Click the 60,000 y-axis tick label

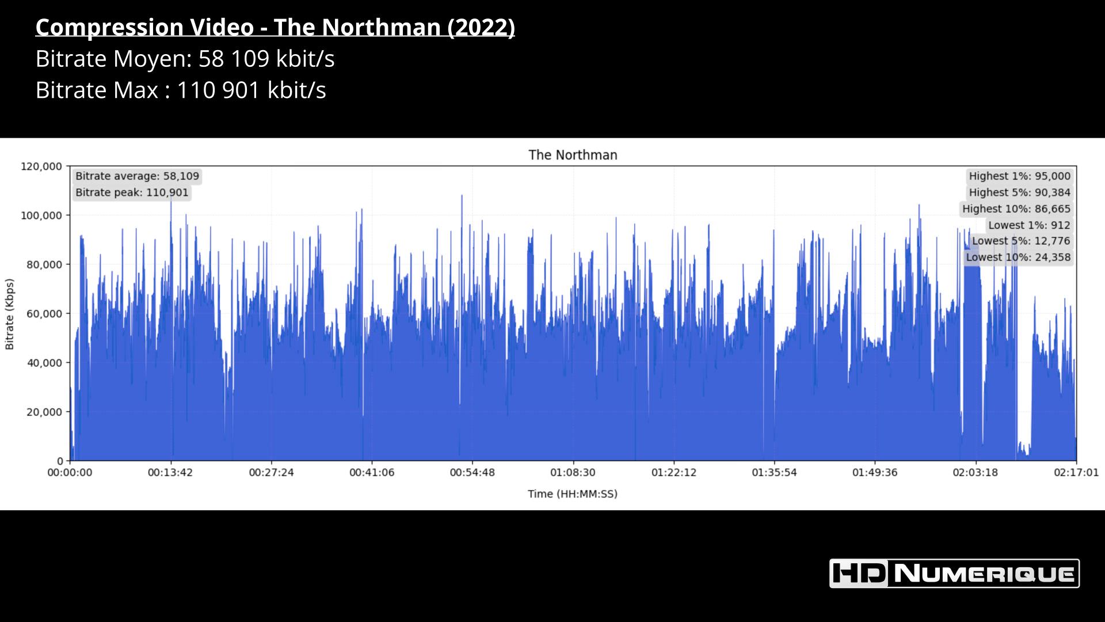click(x=44, y=314)
